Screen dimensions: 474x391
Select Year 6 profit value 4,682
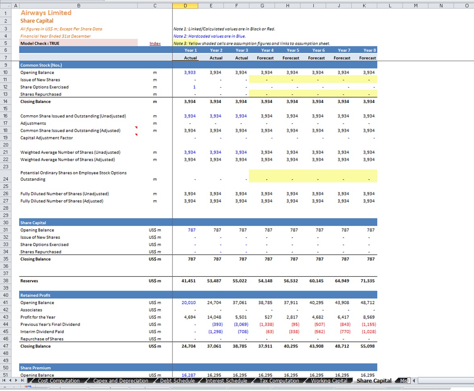[x=318, y=317]
